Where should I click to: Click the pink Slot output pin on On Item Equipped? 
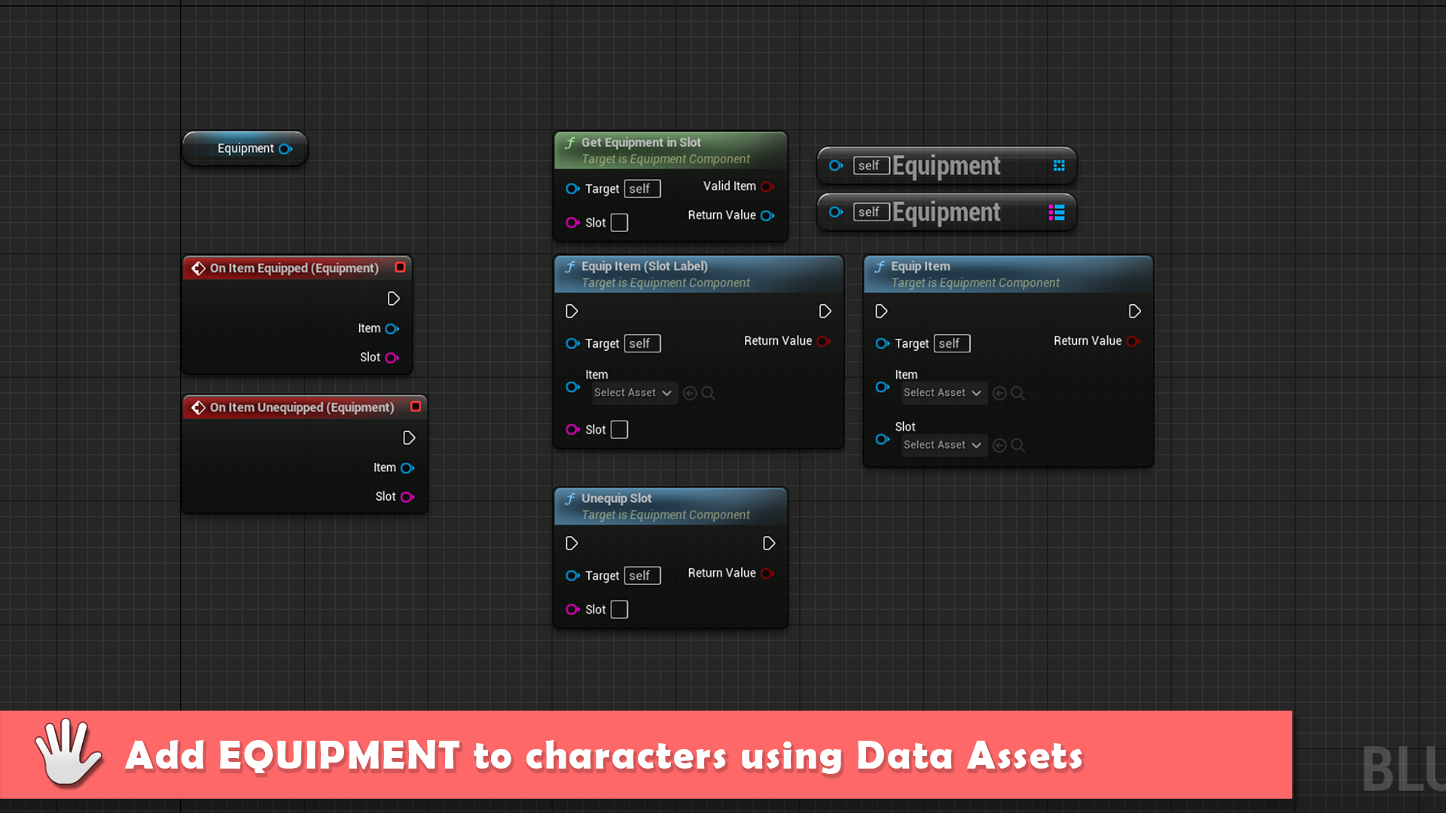click(392, 358)
